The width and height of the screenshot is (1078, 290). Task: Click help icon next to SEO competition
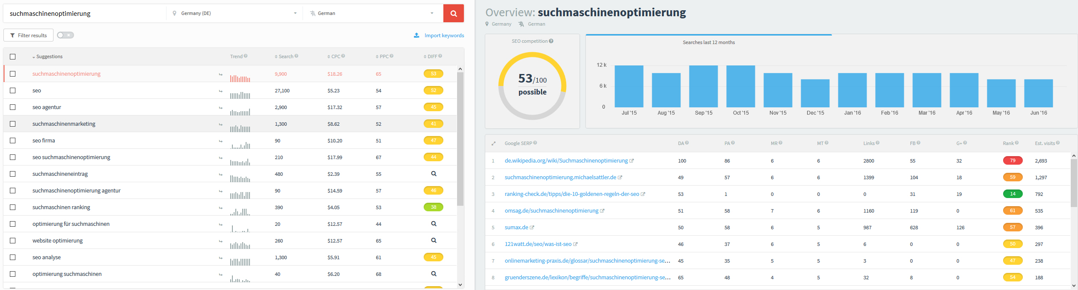(551, 41)
